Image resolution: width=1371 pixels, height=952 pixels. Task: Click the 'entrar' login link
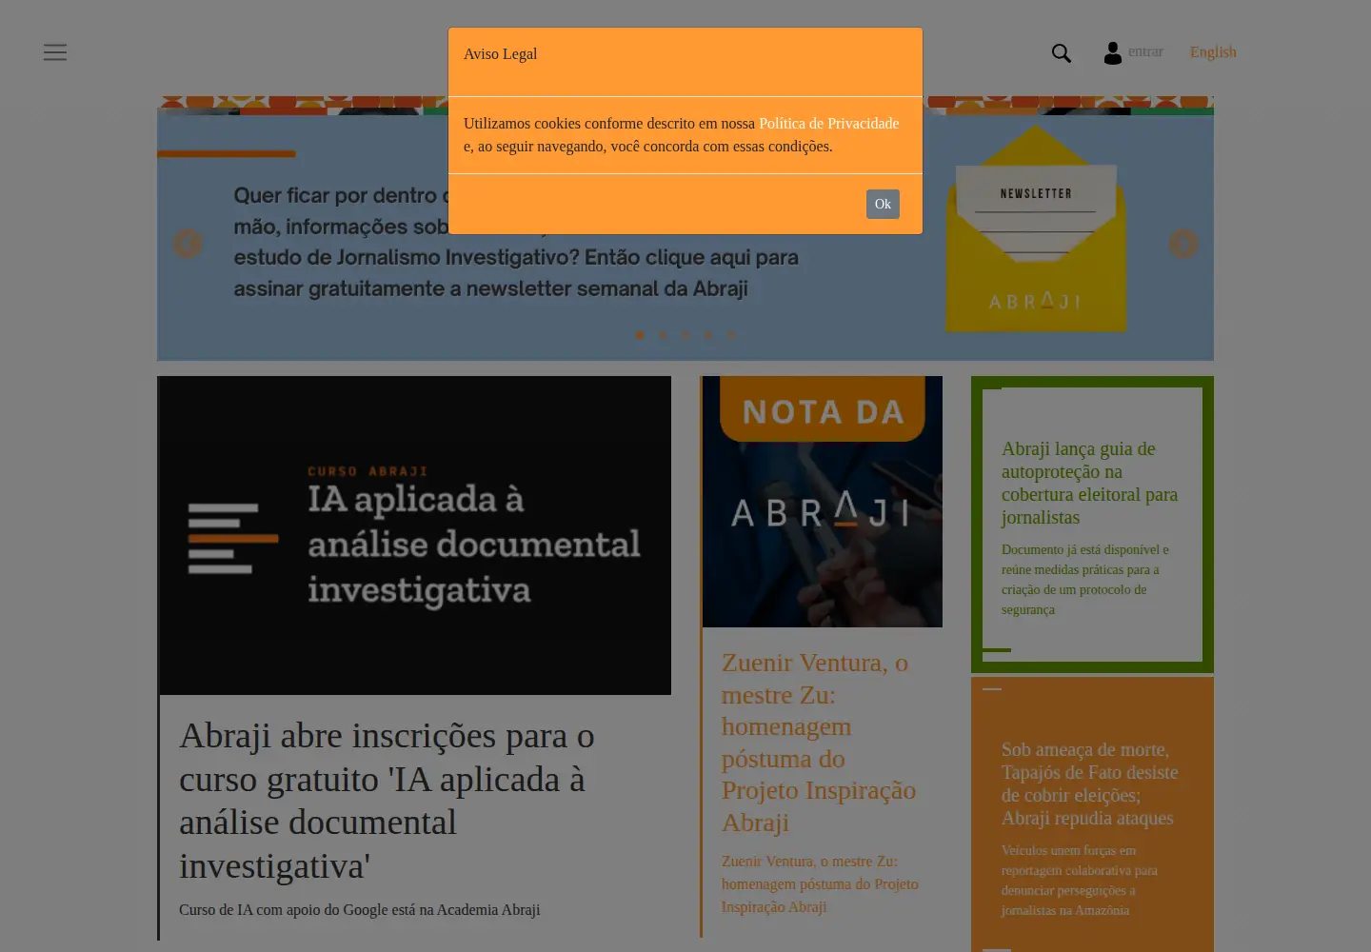coord(1145,51)
